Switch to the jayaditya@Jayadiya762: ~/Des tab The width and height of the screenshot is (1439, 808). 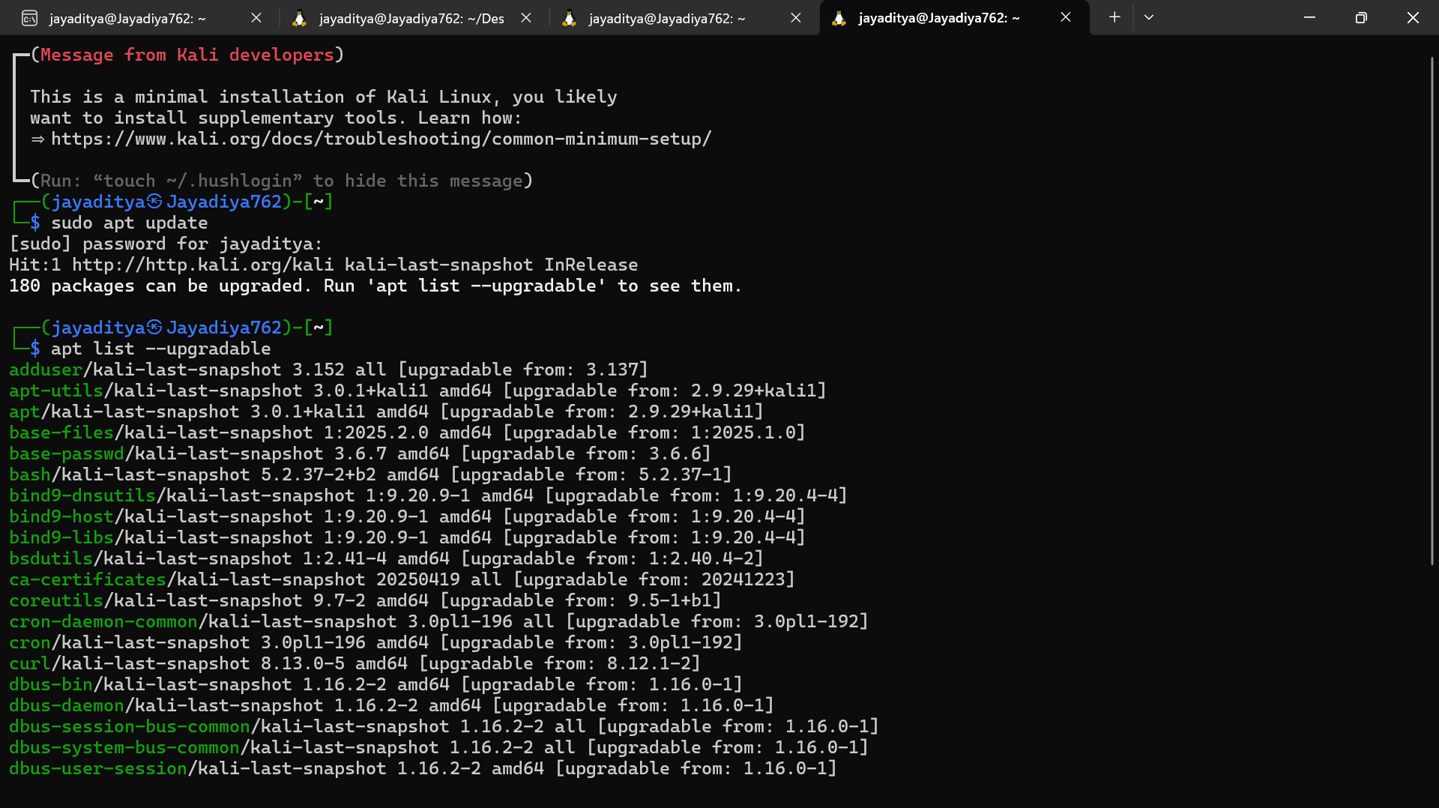point(411,18)
